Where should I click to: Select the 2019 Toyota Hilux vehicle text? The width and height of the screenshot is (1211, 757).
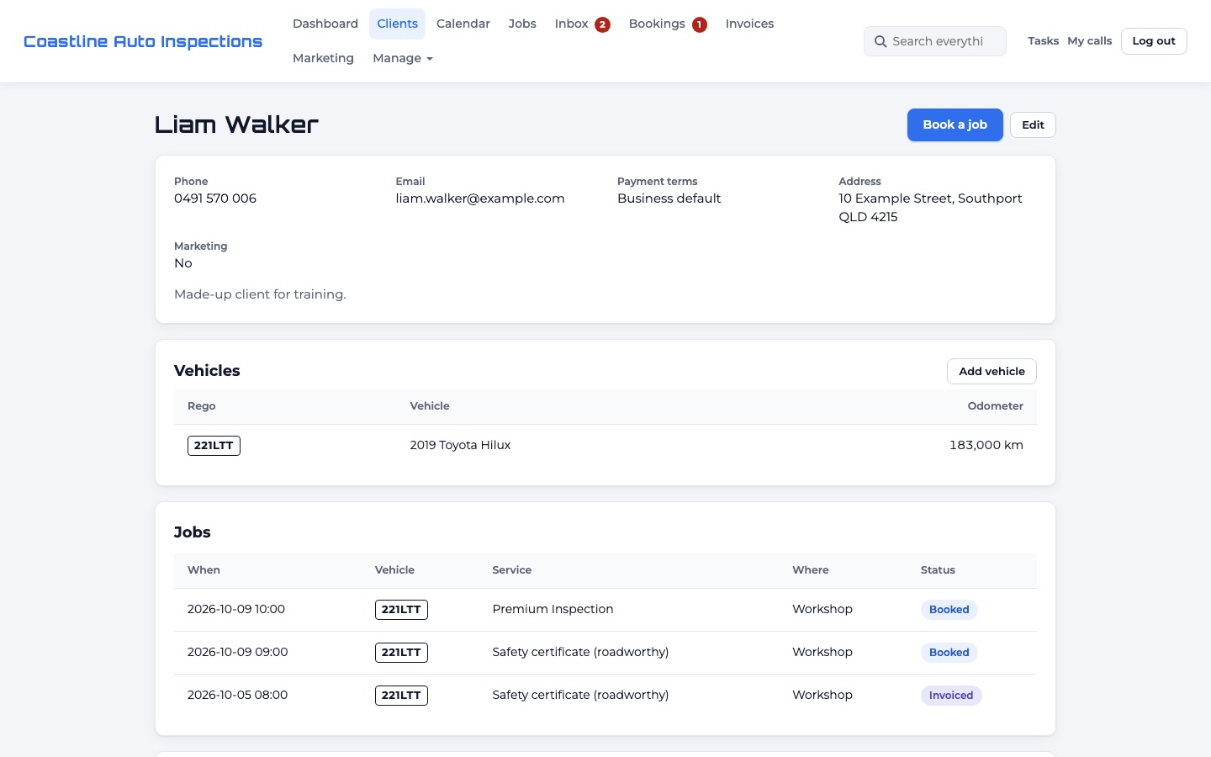[x=460, y=445]
